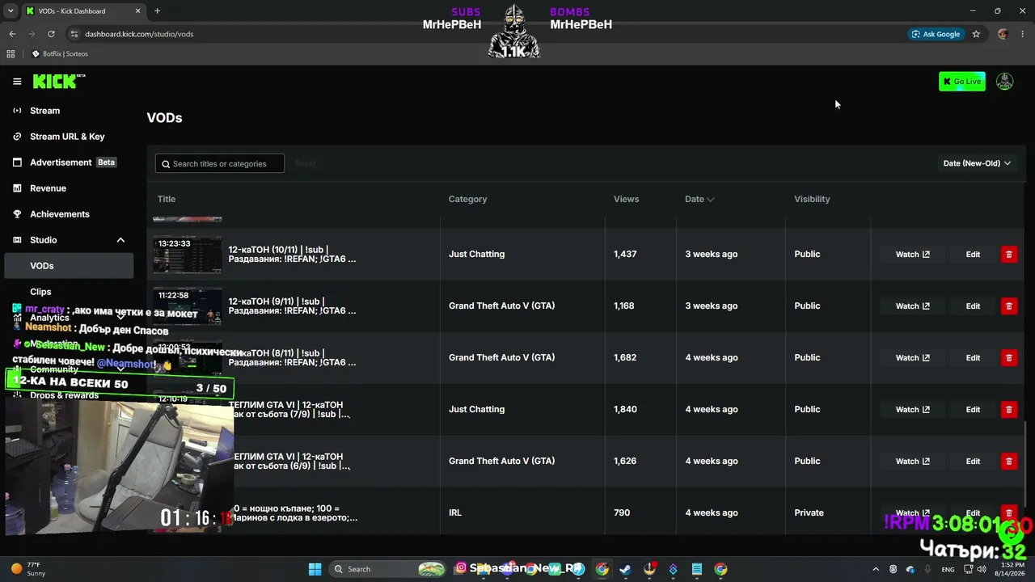Viewport: 1035px width, 582px height.
Task: Open the Chrome tab search dropdown
Action: 11,11
